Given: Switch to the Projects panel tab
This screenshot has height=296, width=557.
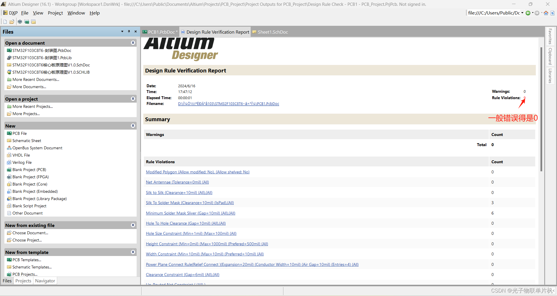Looking at the screenshot, I should (23, 281).
